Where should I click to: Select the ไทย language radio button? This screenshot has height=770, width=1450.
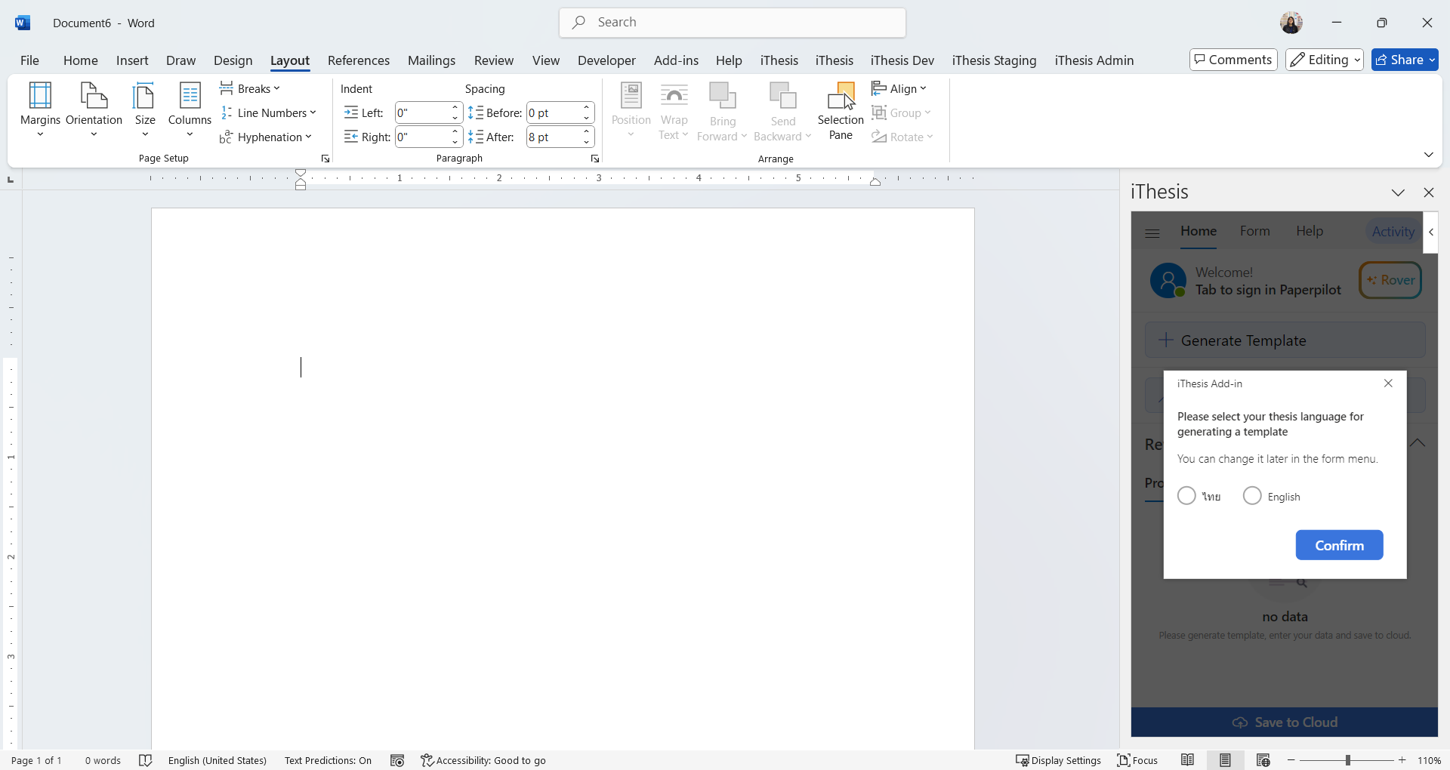[1186, 496]
